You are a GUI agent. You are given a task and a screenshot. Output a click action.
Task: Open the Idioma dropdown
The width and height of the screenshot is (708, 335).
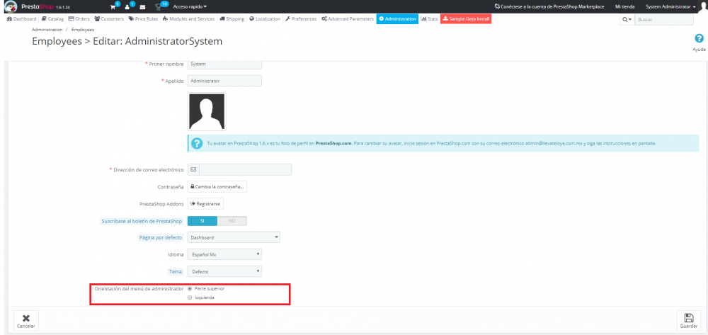pos(224,255)
